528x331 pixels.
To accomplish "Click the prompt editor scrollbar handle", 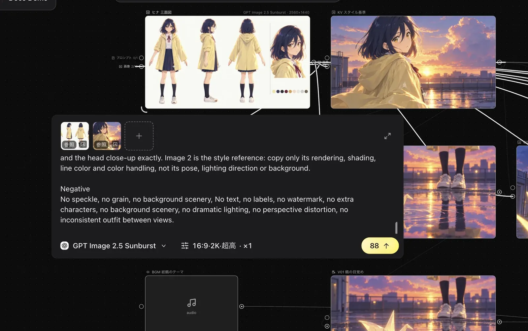I will click(x=396, y=227).
